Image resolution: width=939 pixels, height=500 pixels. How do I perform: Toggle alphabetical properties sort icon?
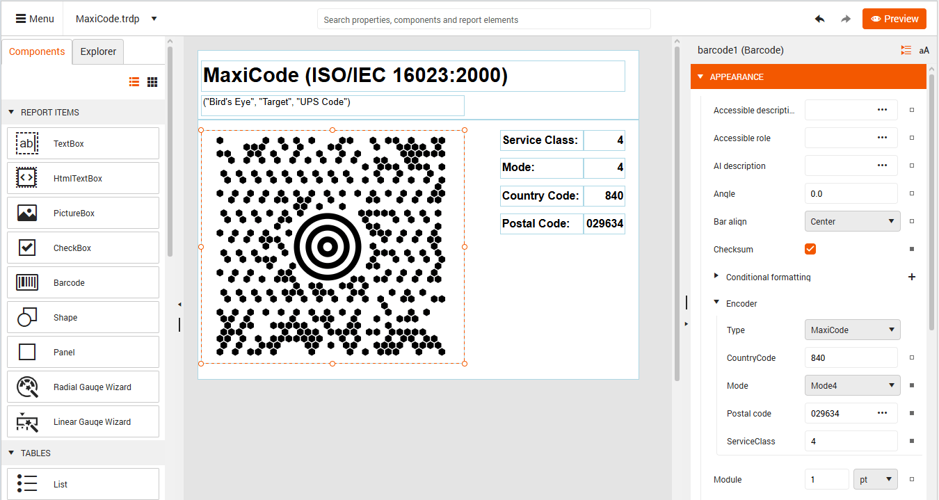(924, 50)
